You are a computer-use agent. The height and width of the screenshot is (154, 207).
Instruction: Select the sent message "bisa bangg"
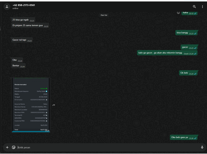pos(187,33)
